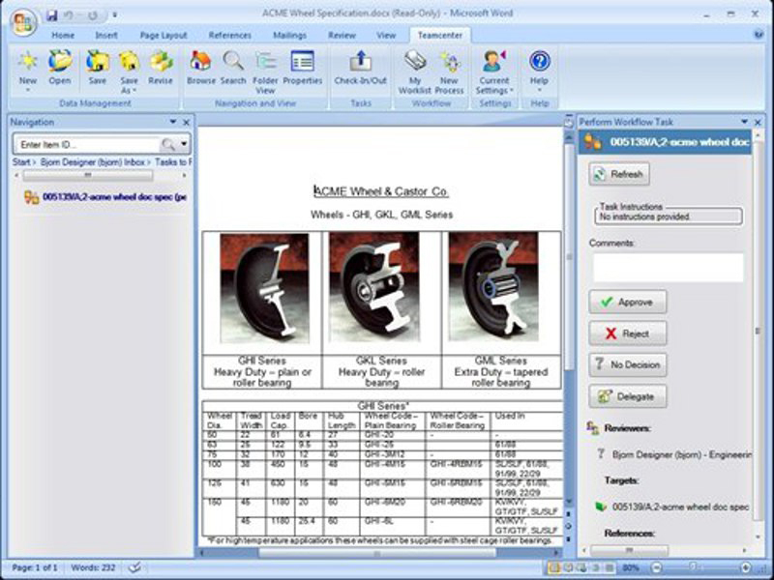Click the Enter Item ID field
The image size is (774, 580).
(x=88, y=144)
